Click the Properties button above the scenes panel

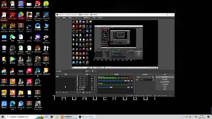coord(88,71)
